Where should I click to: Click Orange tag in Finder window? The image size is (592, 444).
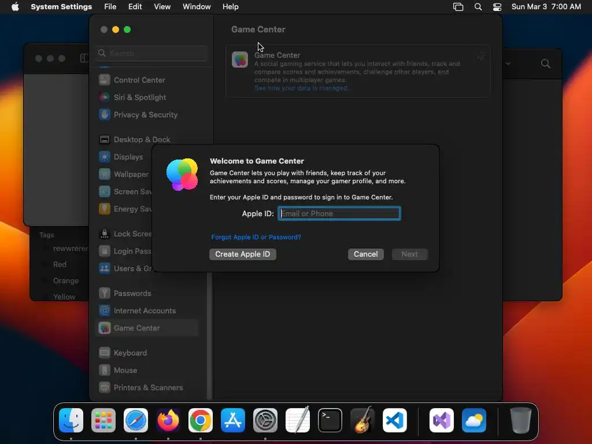tap(66, 281)
